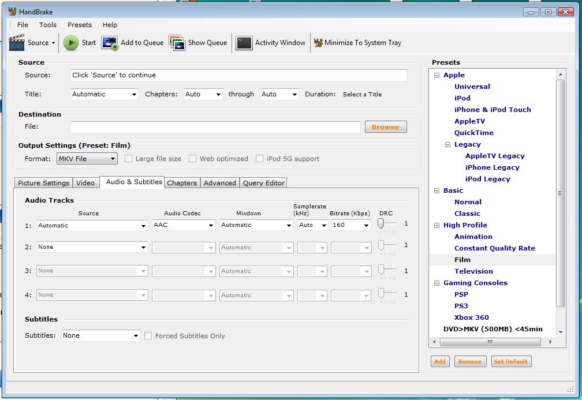The width and height of the screenshot is (582, 400).
Task: Open the Subtitles dropdown
Action: pyautogui.click(x=100, y=335)
